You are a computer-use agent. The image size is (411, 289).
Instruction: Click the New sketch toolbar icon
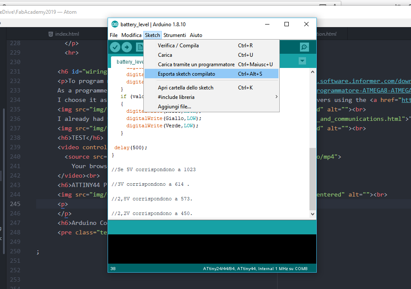[x=140, y=47]
